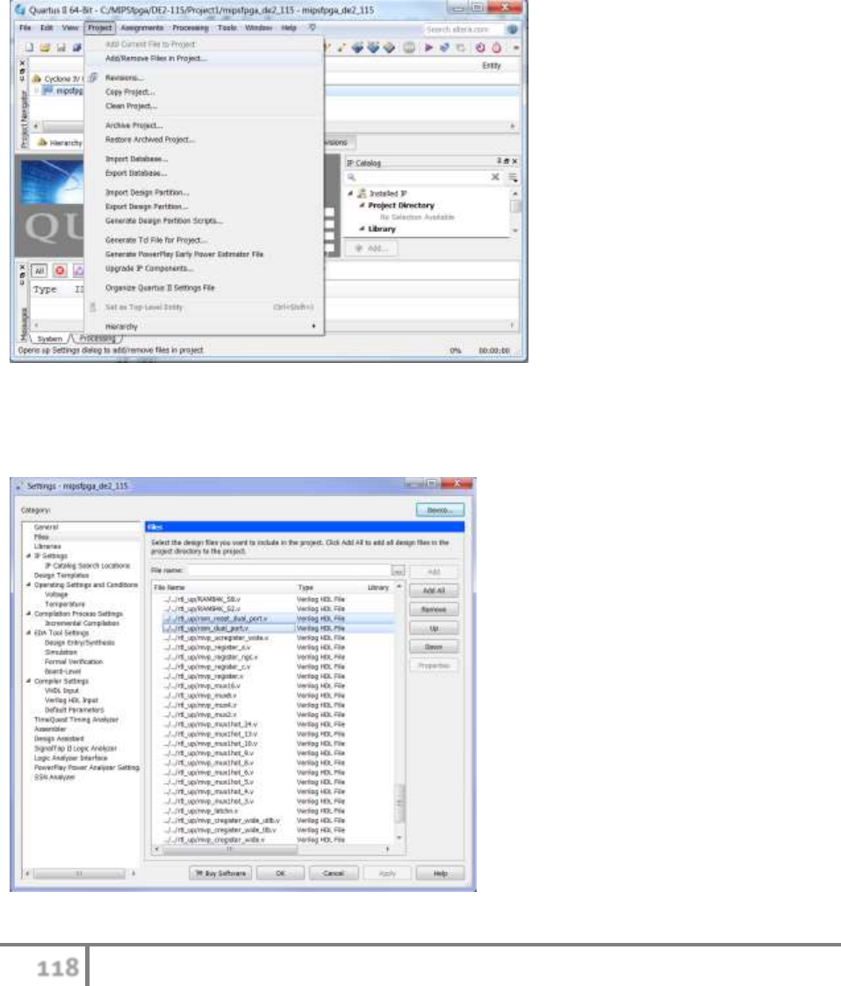Click the help pointer icon after Help menu
The height and width of the screenshot is (986, 841).
313,27
